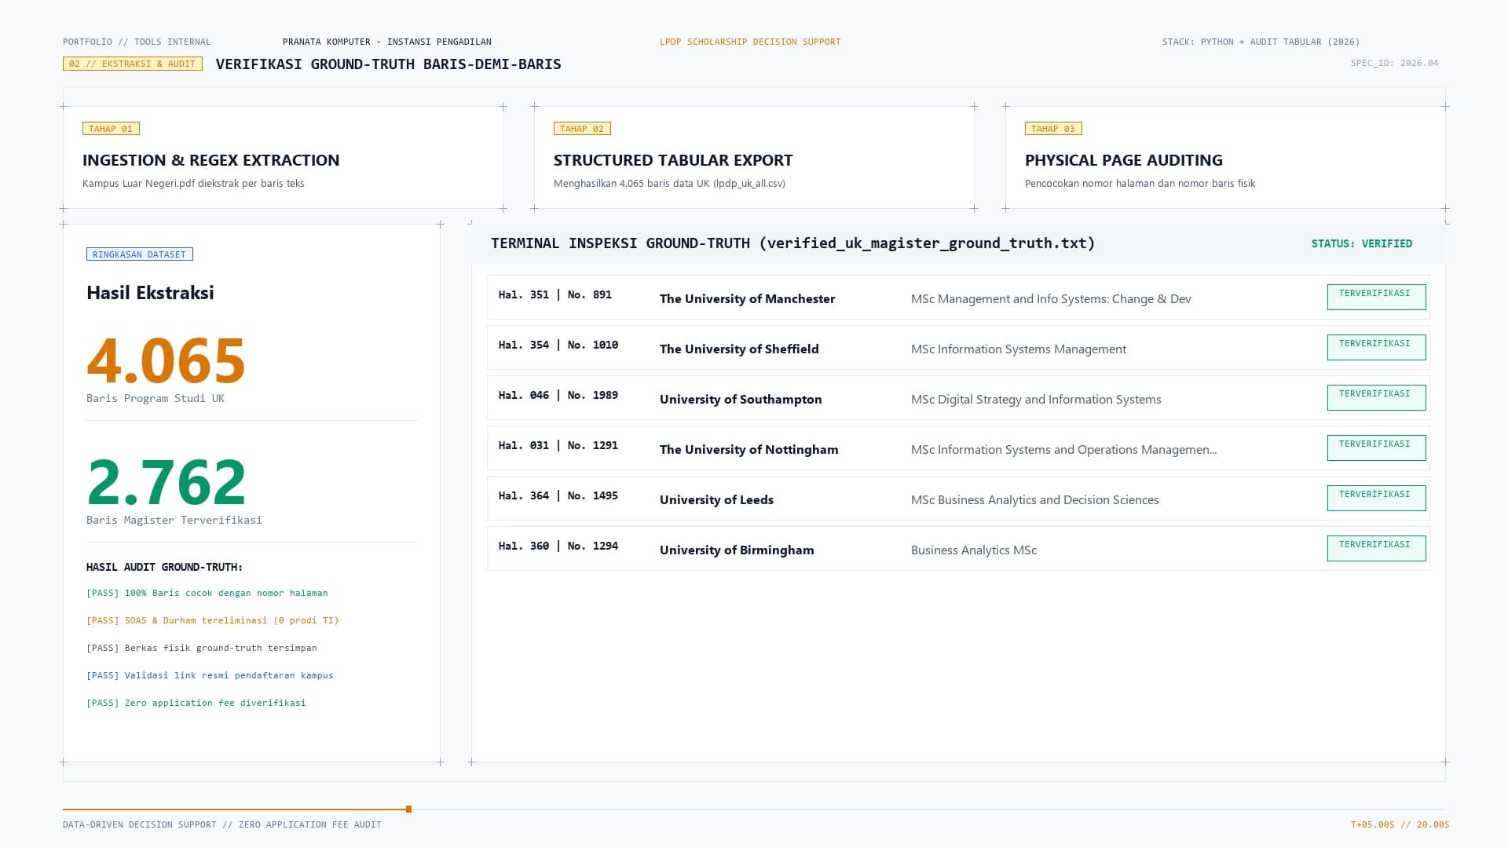This screenshot has width=1508, height=848.
Task: Click the RINGKASAN DATASET label
Action: click(140, 254)
